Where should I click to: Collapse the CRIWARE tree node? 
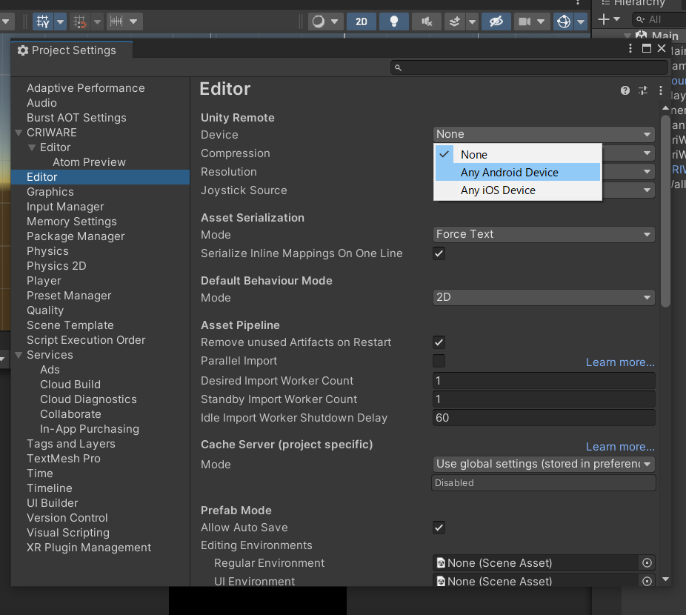pyautogui.click(x=19, y=133)
